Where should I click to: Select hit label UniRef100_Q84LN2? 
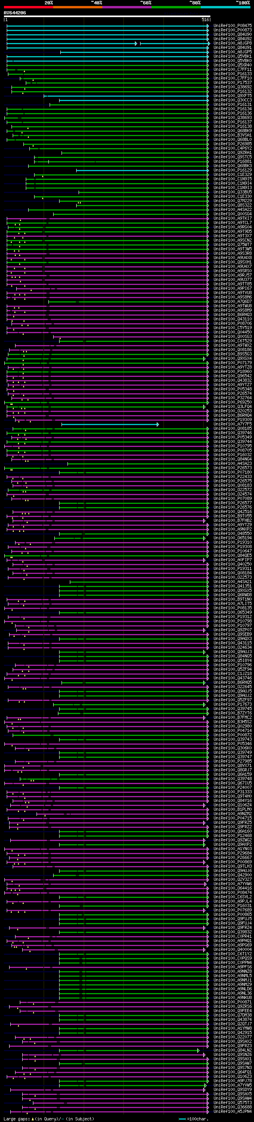point(232,1050)
